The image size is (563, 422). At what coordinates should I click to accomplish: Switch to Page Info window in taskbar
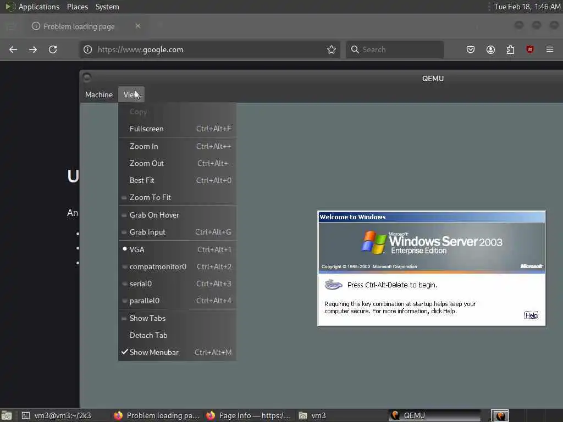[249, 415]
